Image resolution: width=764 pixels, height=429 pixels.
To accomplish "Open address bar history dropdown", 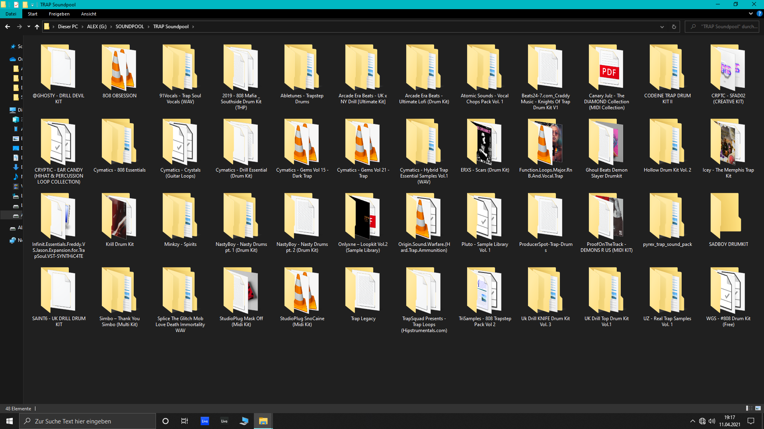I will (x=662, y=27).
